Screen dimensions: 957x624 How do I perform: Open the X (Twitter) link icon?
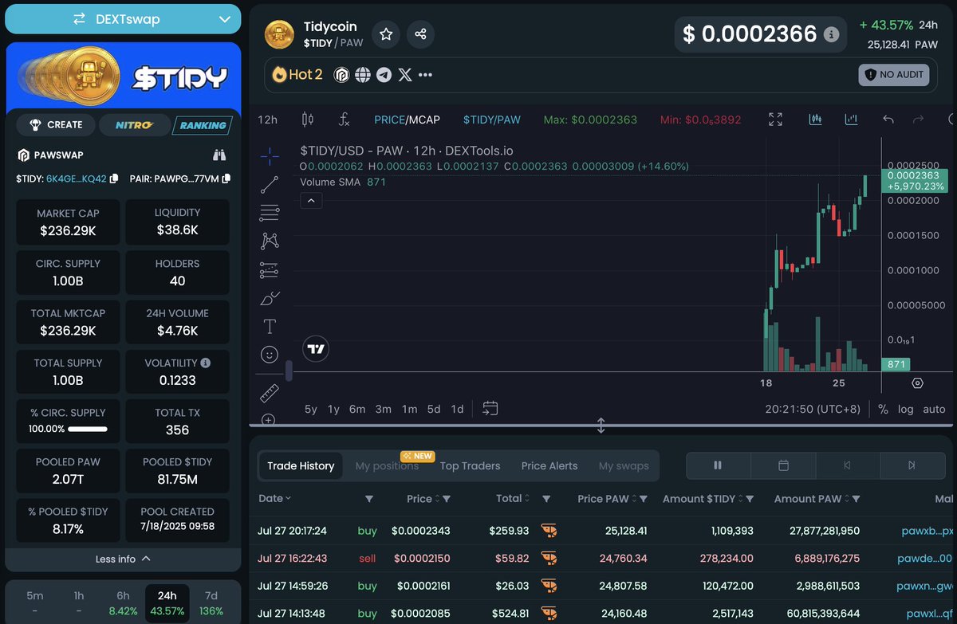point(405,75)
